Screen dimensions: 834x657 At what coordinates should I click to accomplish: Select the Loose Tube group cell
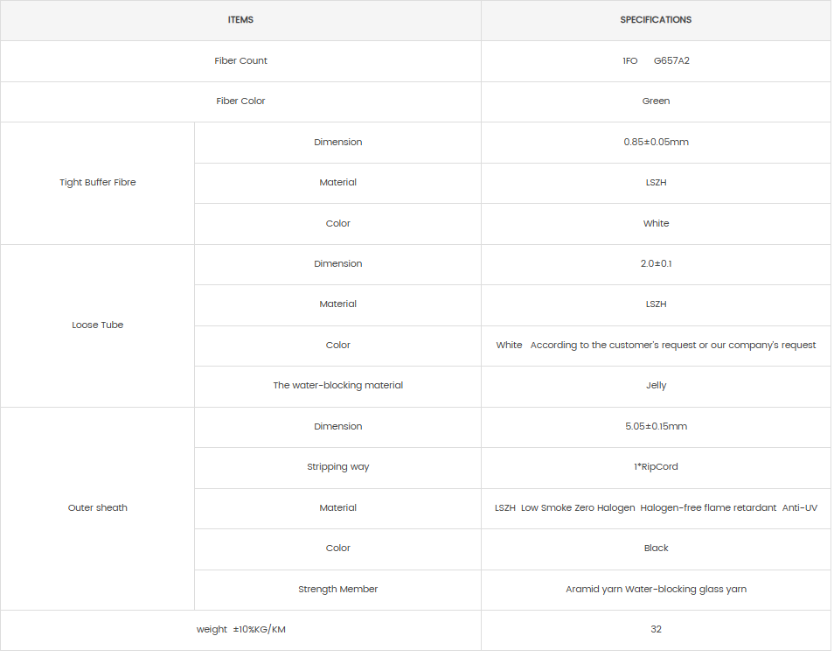click(98, 325)
